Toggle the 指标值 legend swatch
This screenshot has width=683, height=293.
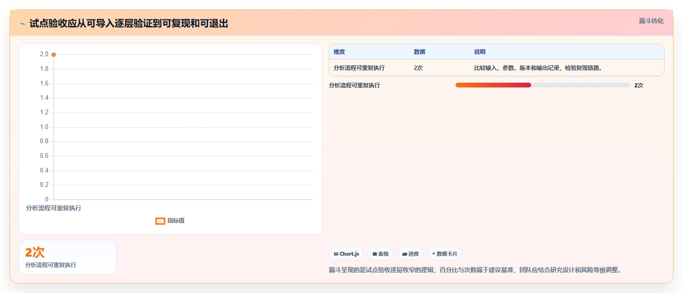pos(160,221)
